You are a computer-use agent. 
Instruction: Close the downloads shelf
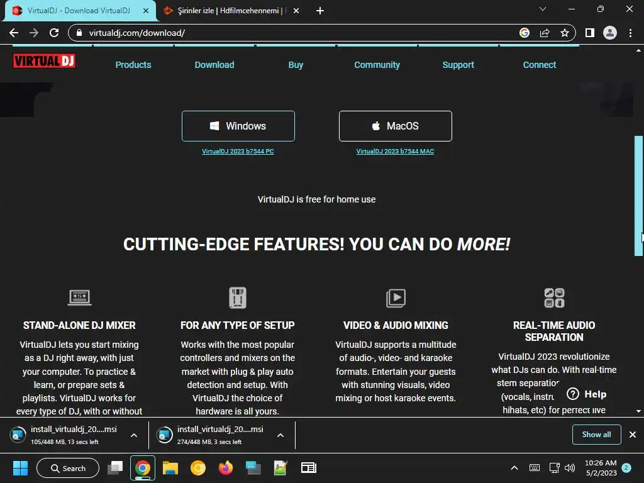(633, 435)
